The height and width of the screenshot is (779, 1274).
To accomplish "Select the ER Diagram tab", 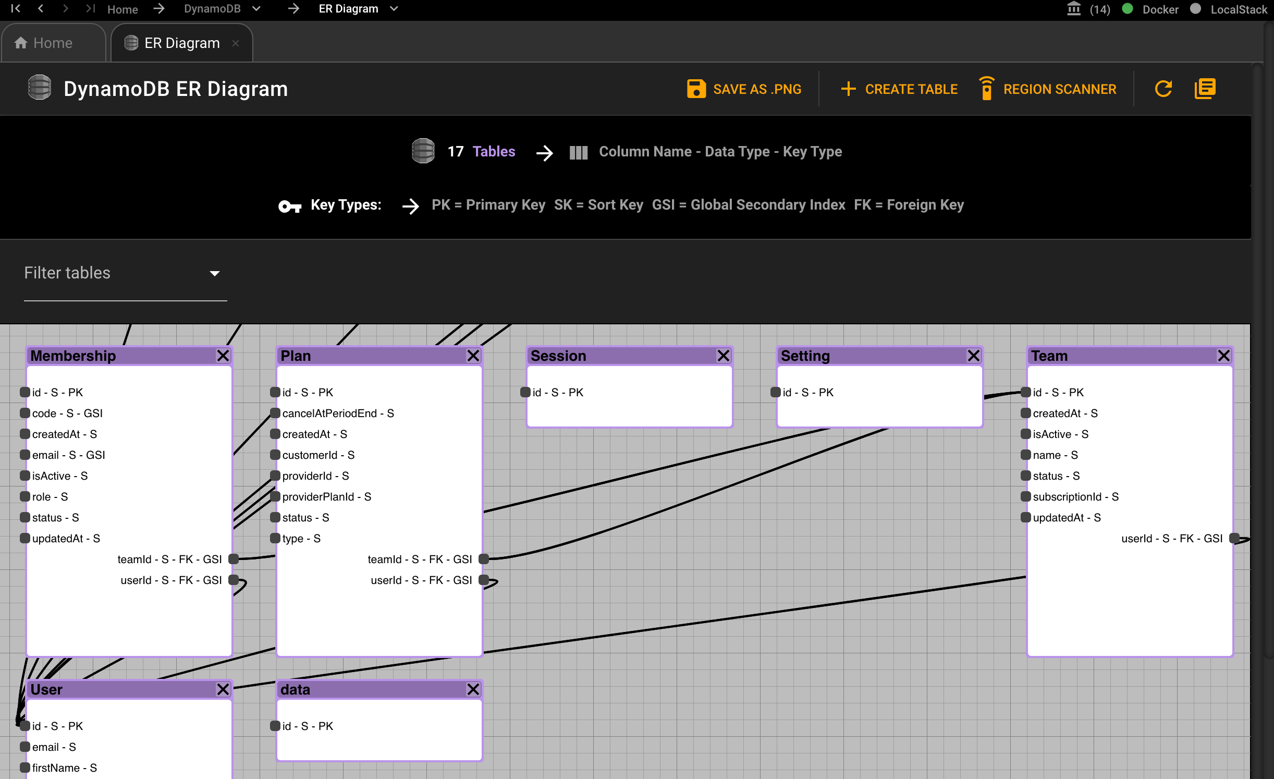I will [181, 43].
